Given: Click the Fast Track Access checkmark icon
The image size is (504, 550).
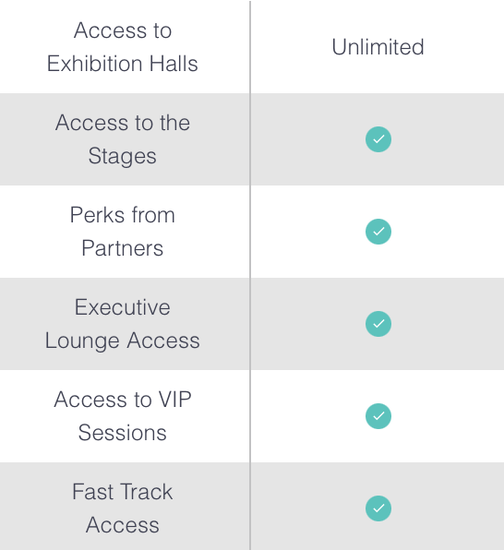Looking at the screenshot, I should [x=378, y=508].
